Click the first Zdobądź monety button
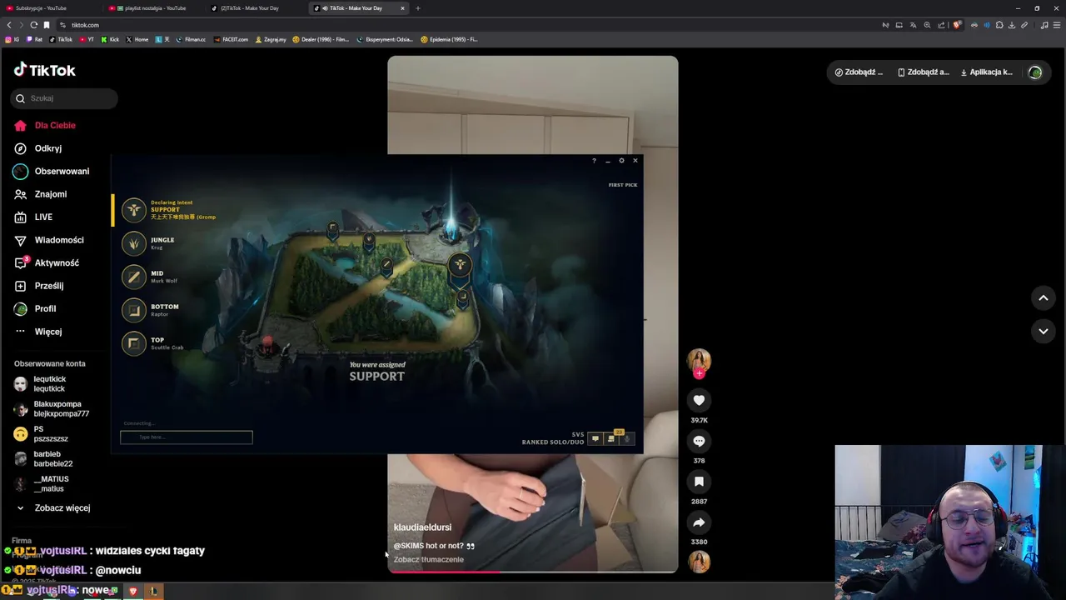Screen dimensions: 1066x600 click(x=859, y=72)
